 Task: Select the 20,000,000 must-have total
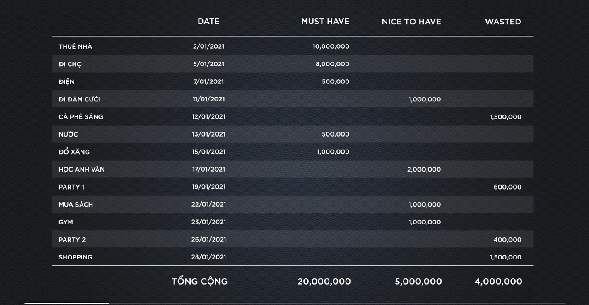click(324, 282)
